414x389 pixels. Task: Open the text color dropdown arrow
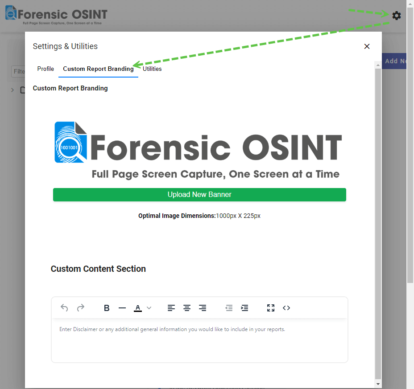[x=149, y=308]
